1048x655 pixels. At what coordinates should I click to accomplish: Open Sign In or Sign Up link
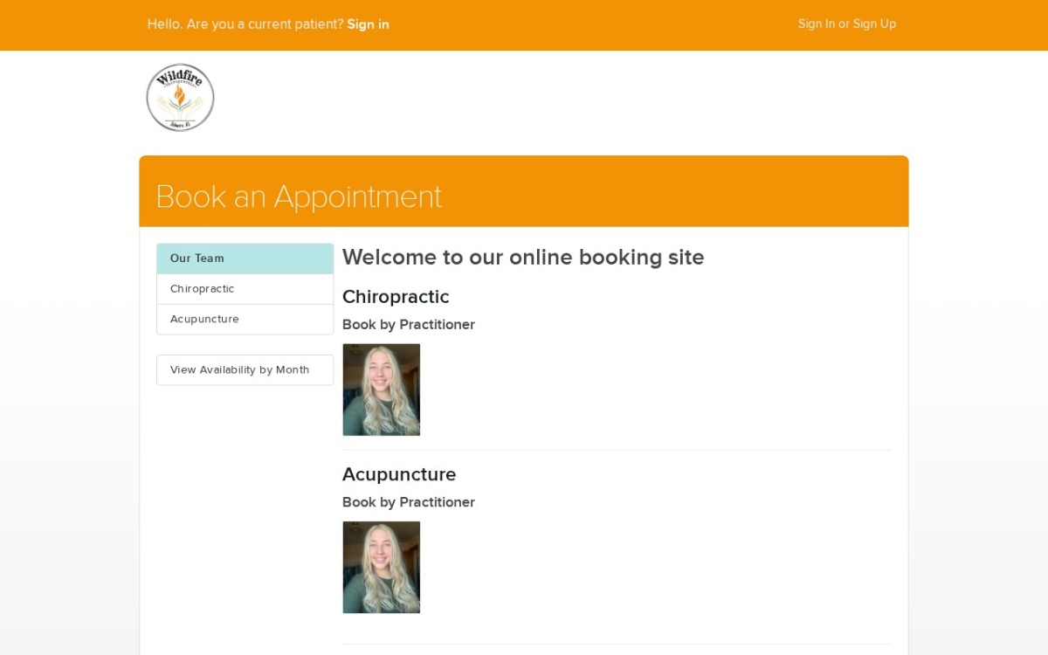point(846,24)
